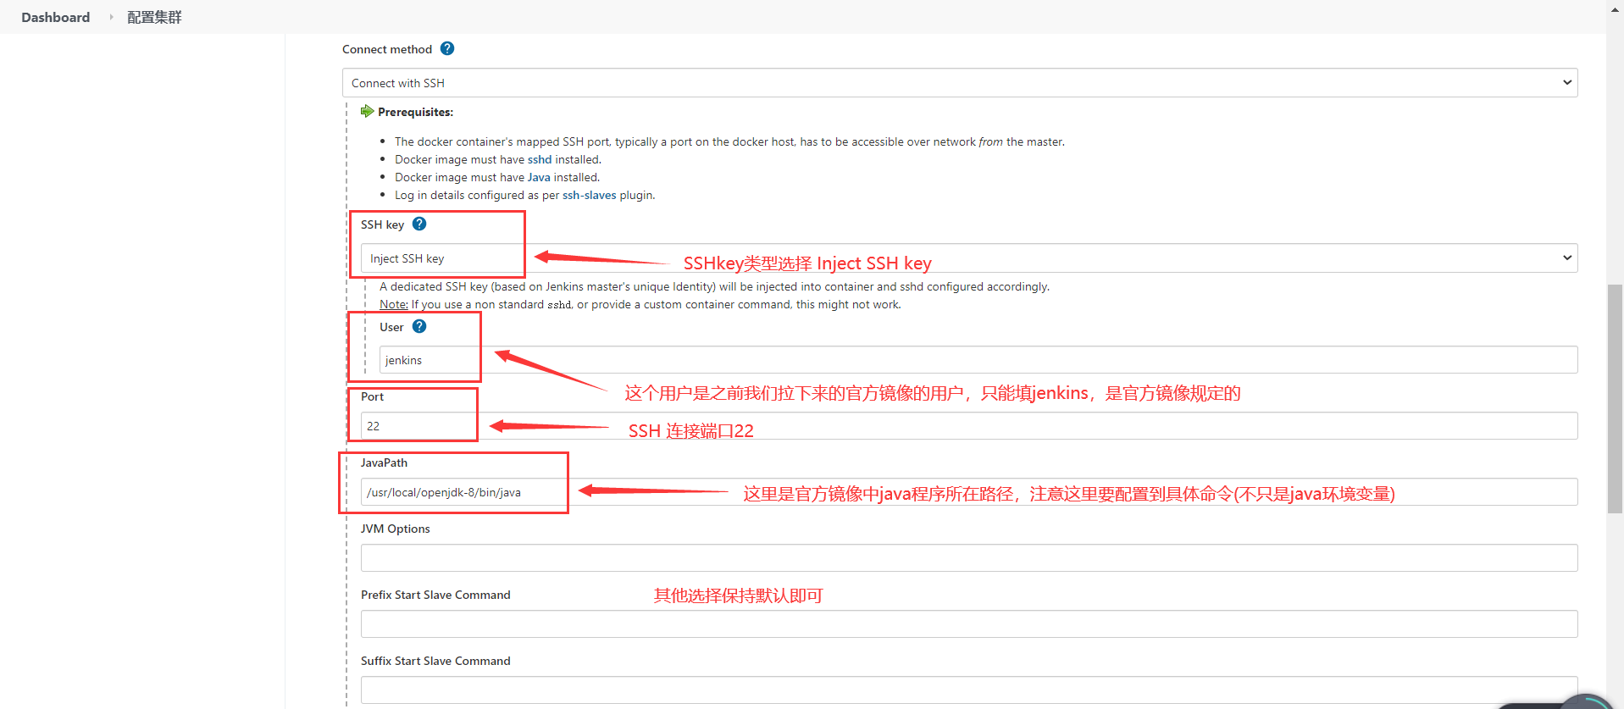Click the vertical page scrollbar thumb
This screenshot has height=709, width=1624.
(1615, 398)
